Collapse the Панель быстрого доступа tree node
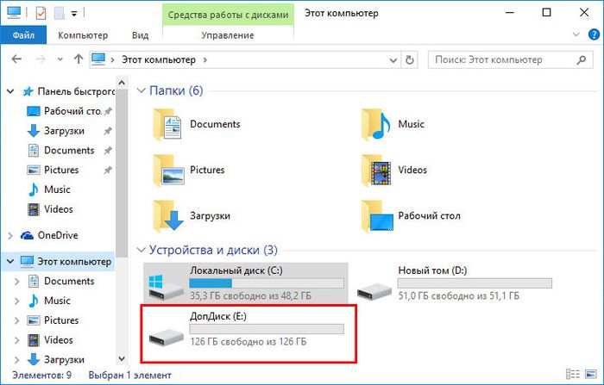The width and height of the screenshot is (604, 385). [x=10, y=91]
